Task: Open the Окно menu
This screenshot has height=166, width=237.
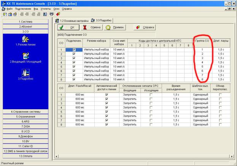Action: (56, 9)
